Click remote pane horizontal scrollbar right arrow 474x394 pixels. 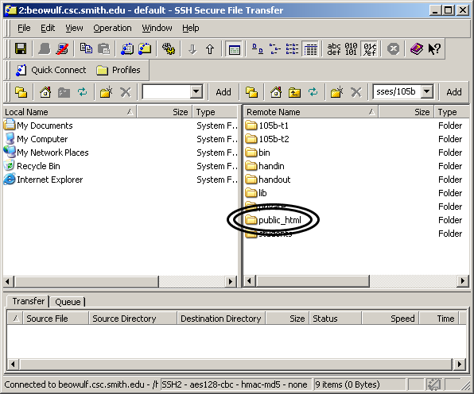[x=462, y=281]
